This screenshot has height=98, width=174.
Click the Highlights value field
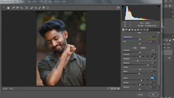tap(153, 59)
